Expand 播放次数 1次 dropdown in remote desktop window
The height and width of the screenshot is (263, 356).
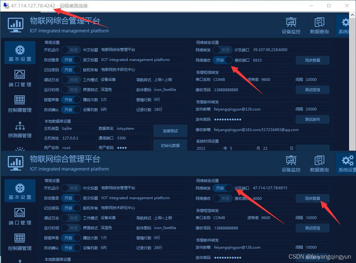[117, 100]
